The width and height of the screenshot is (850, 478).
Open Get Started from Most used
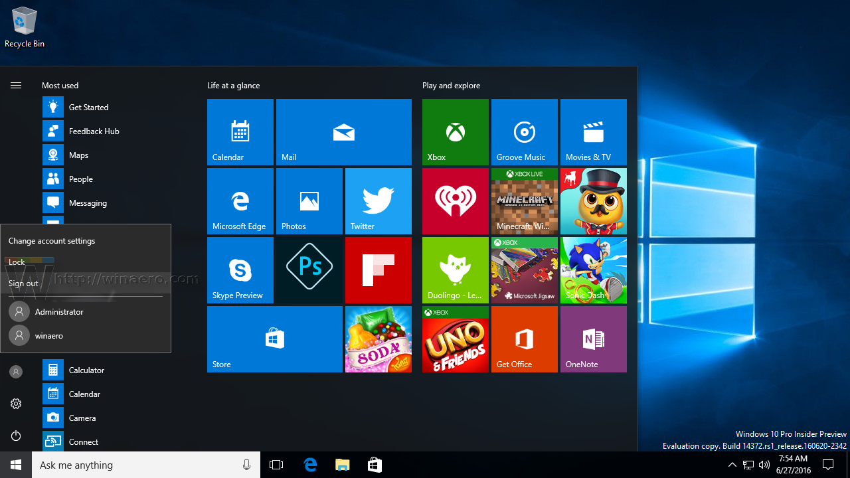tap(88, 107)
